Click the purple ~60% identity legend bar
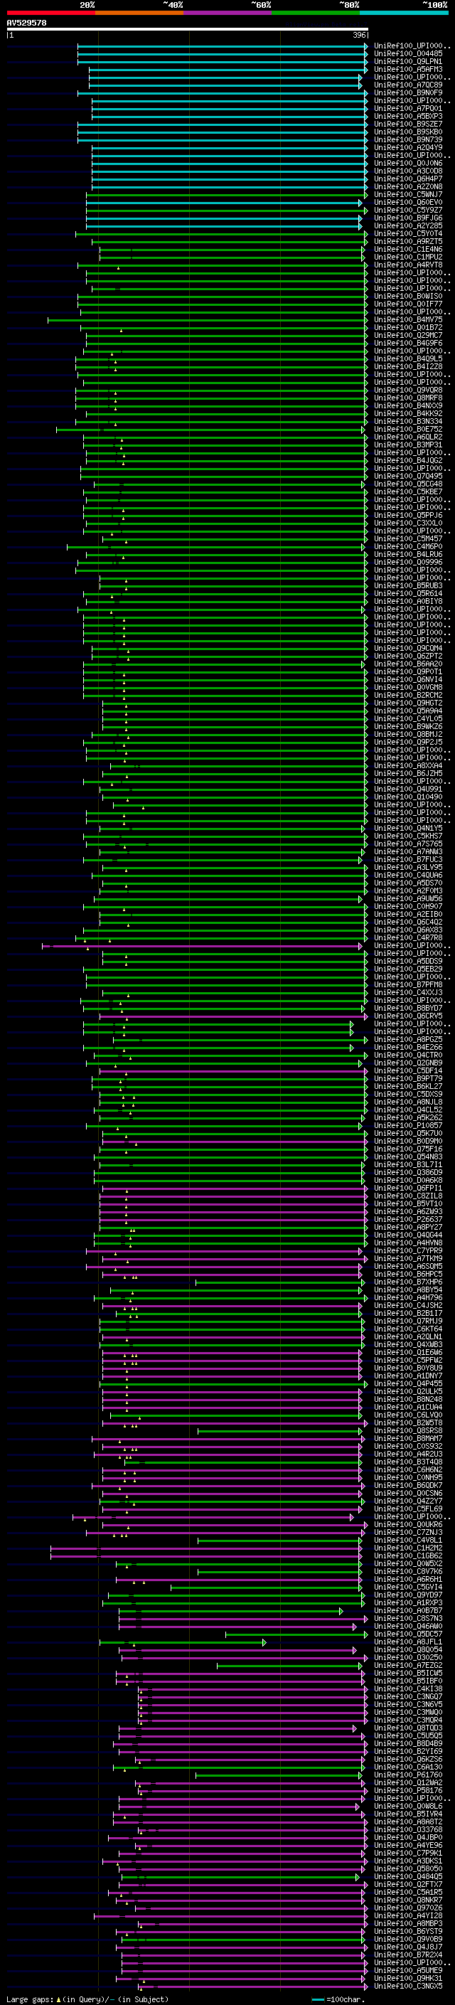This screenshot has width=455, height=2005. click(227, 13)
